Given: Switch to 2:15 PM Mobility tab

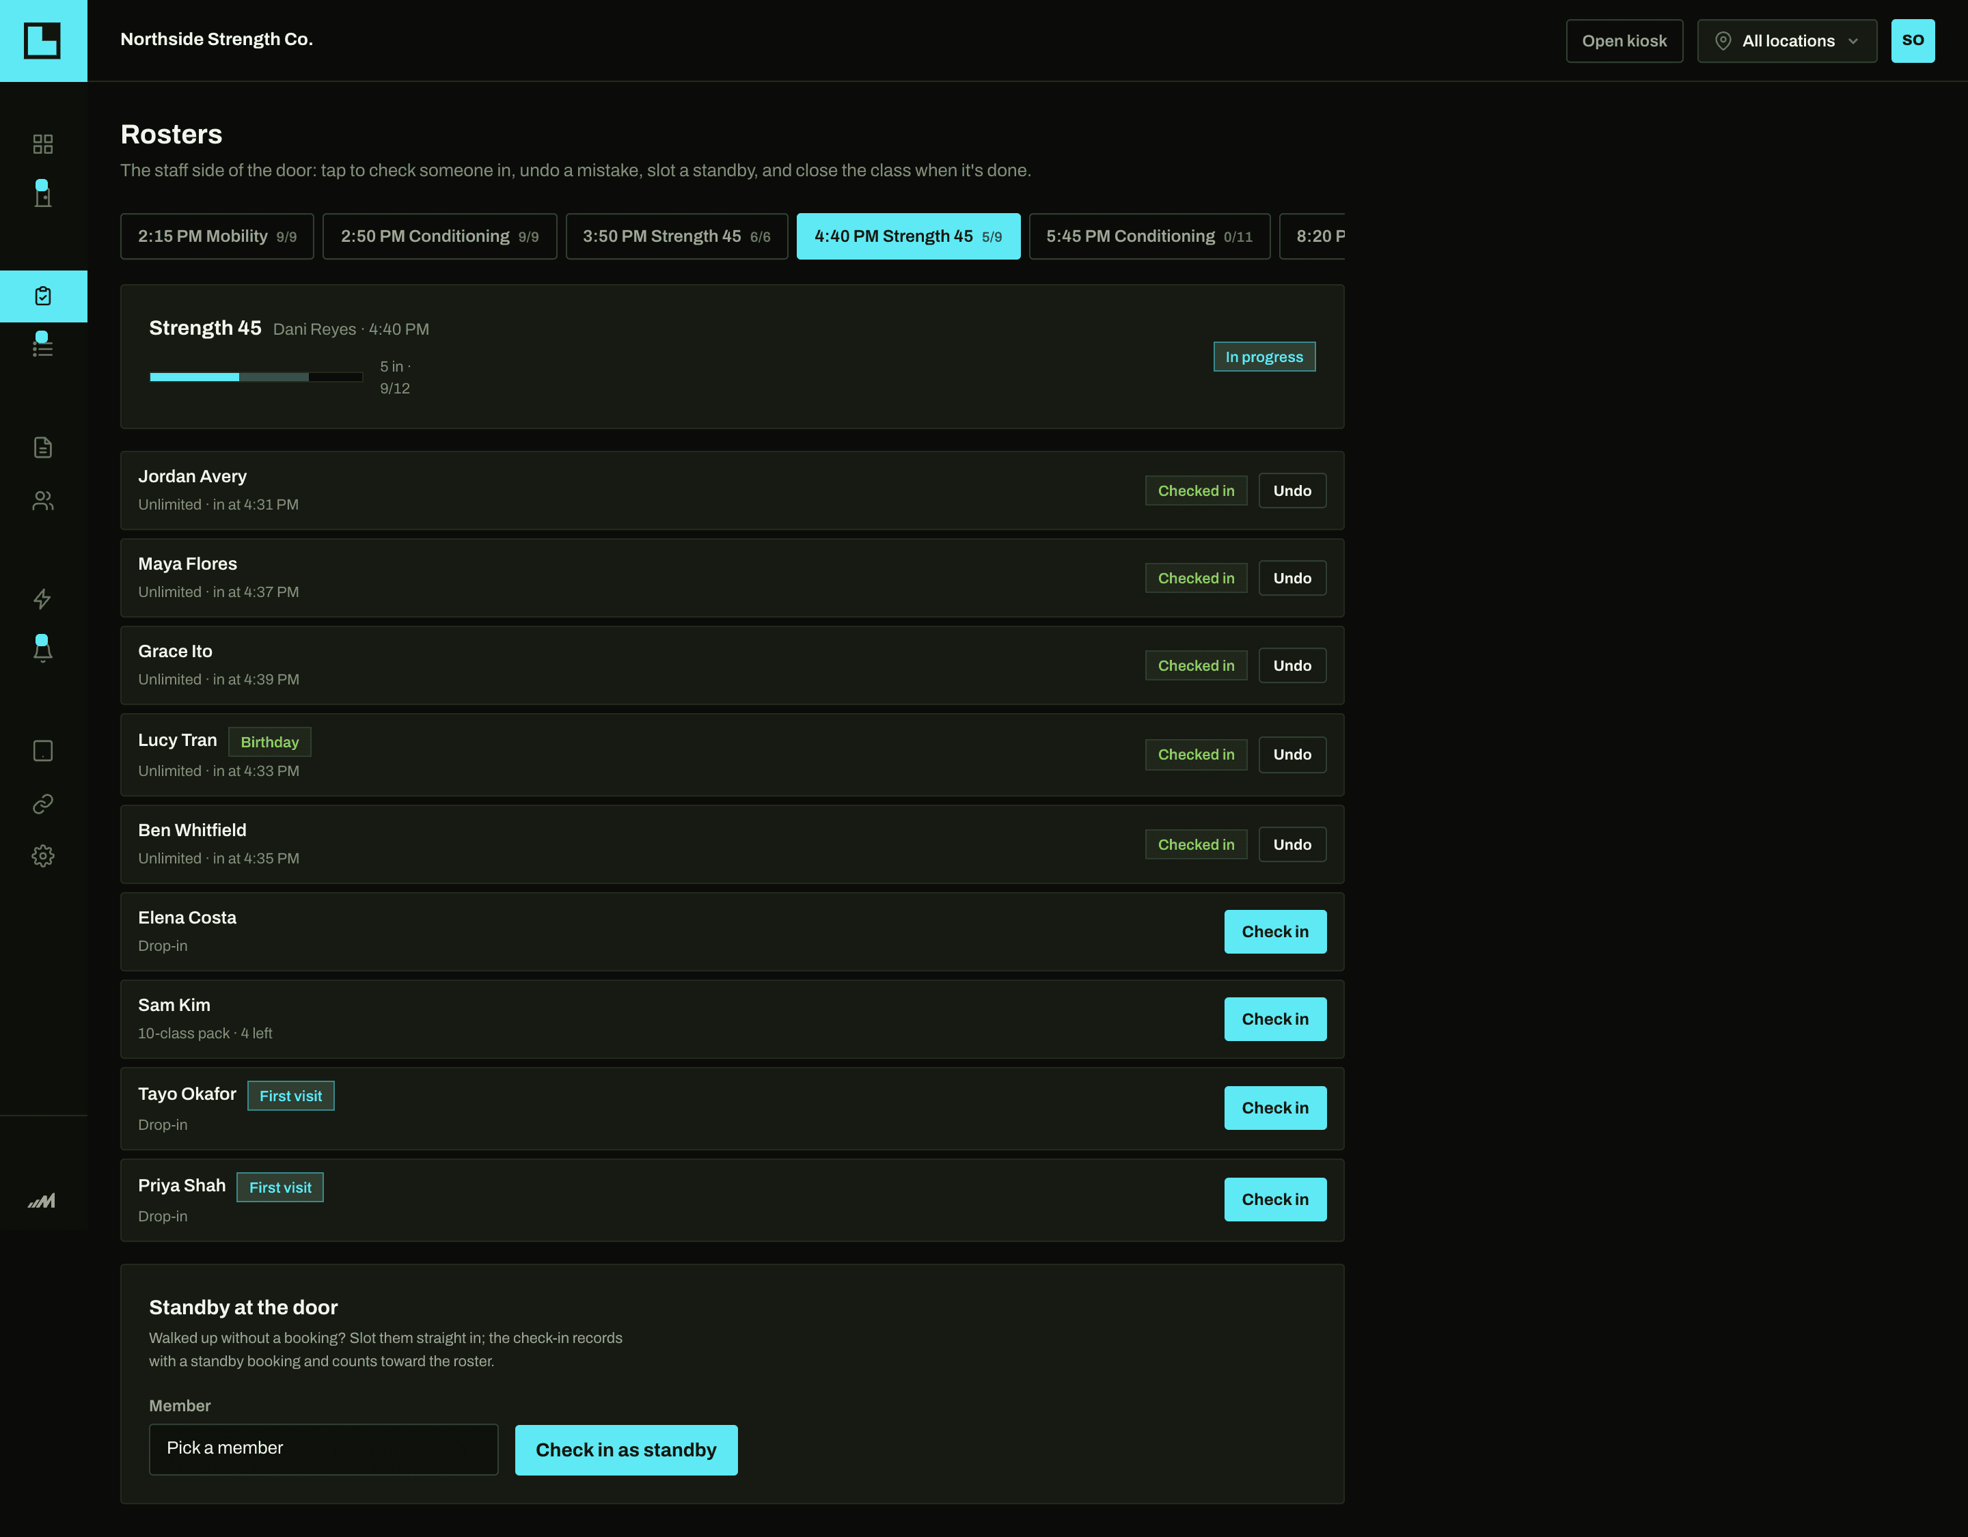Looking at the screenshot, I should click(x=217, y=236).
